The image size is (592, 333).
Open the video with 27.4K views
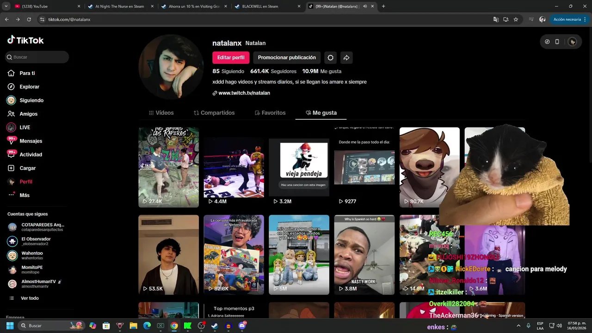coord(168,167)
